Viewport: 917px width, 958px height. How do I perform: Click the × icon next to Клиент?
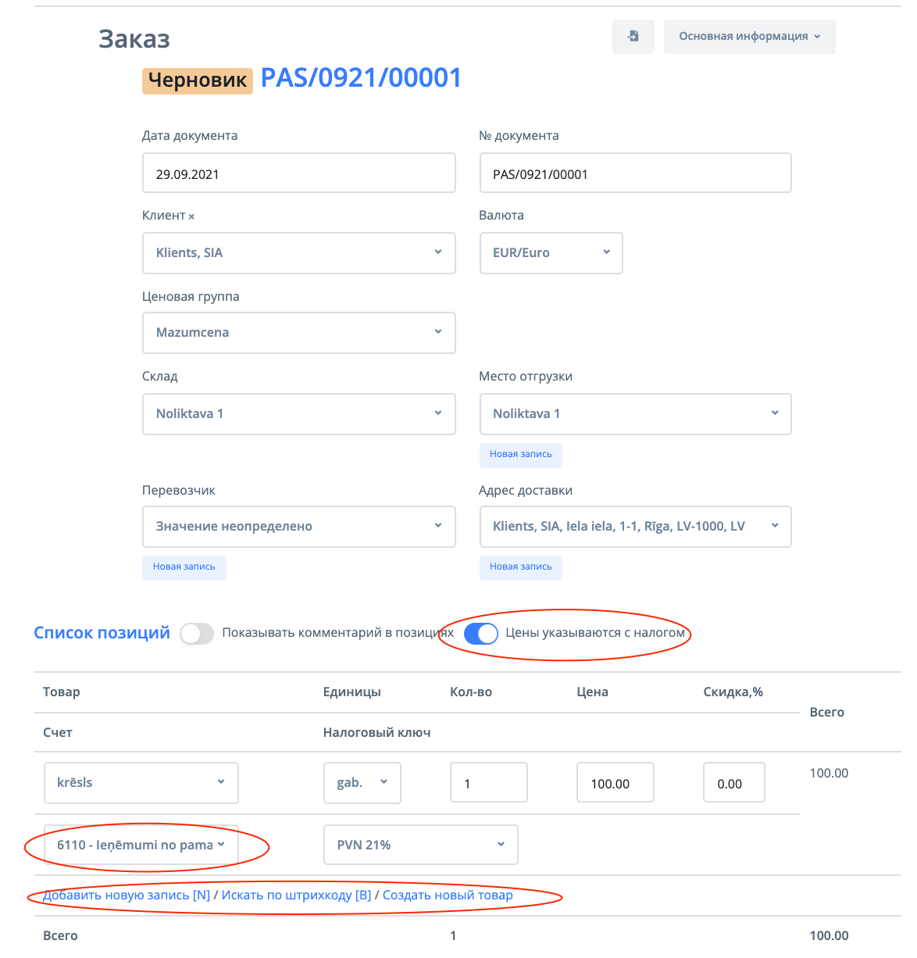pos(191,216)
